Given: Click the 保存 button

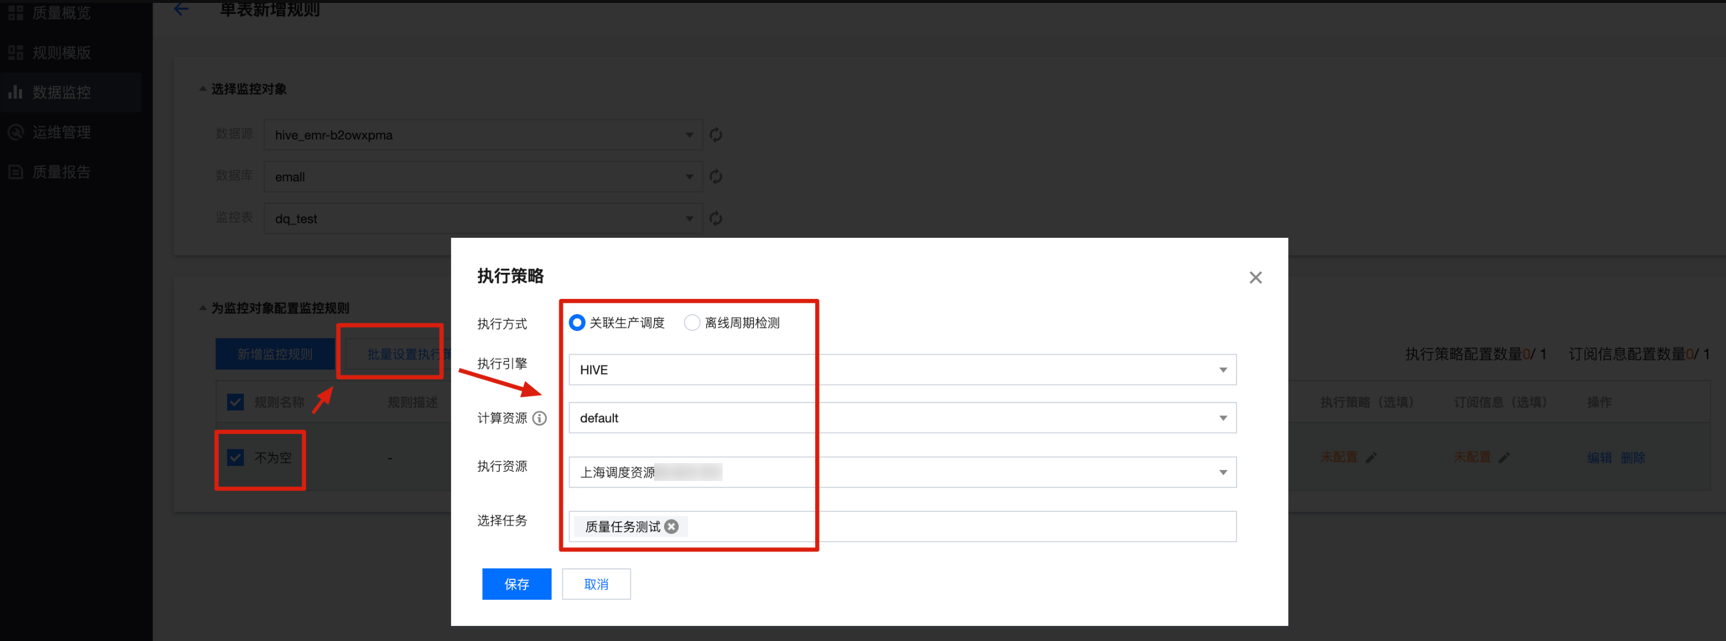Looking at the screenshot, I should point(516,584).
